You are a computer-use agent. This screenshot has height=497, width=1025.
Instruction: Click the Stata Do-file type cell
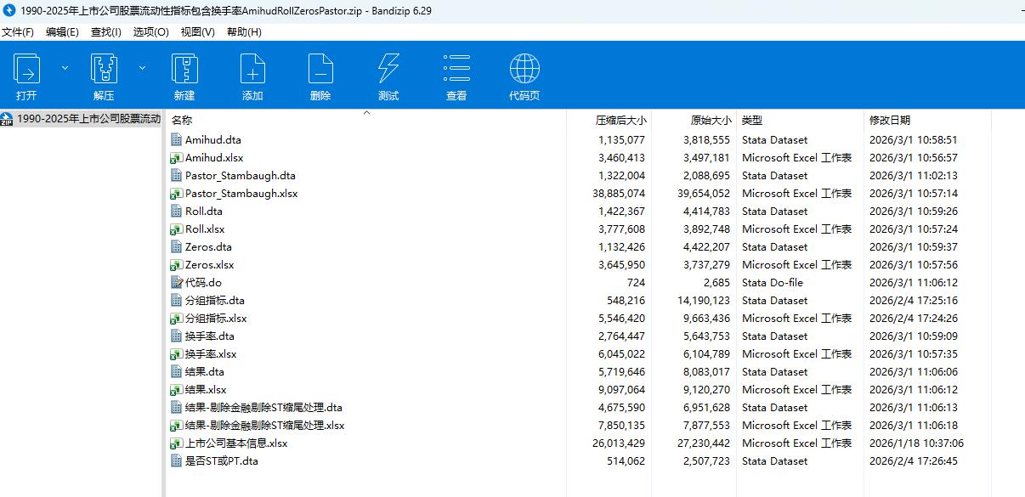click(x=772, y=282)
